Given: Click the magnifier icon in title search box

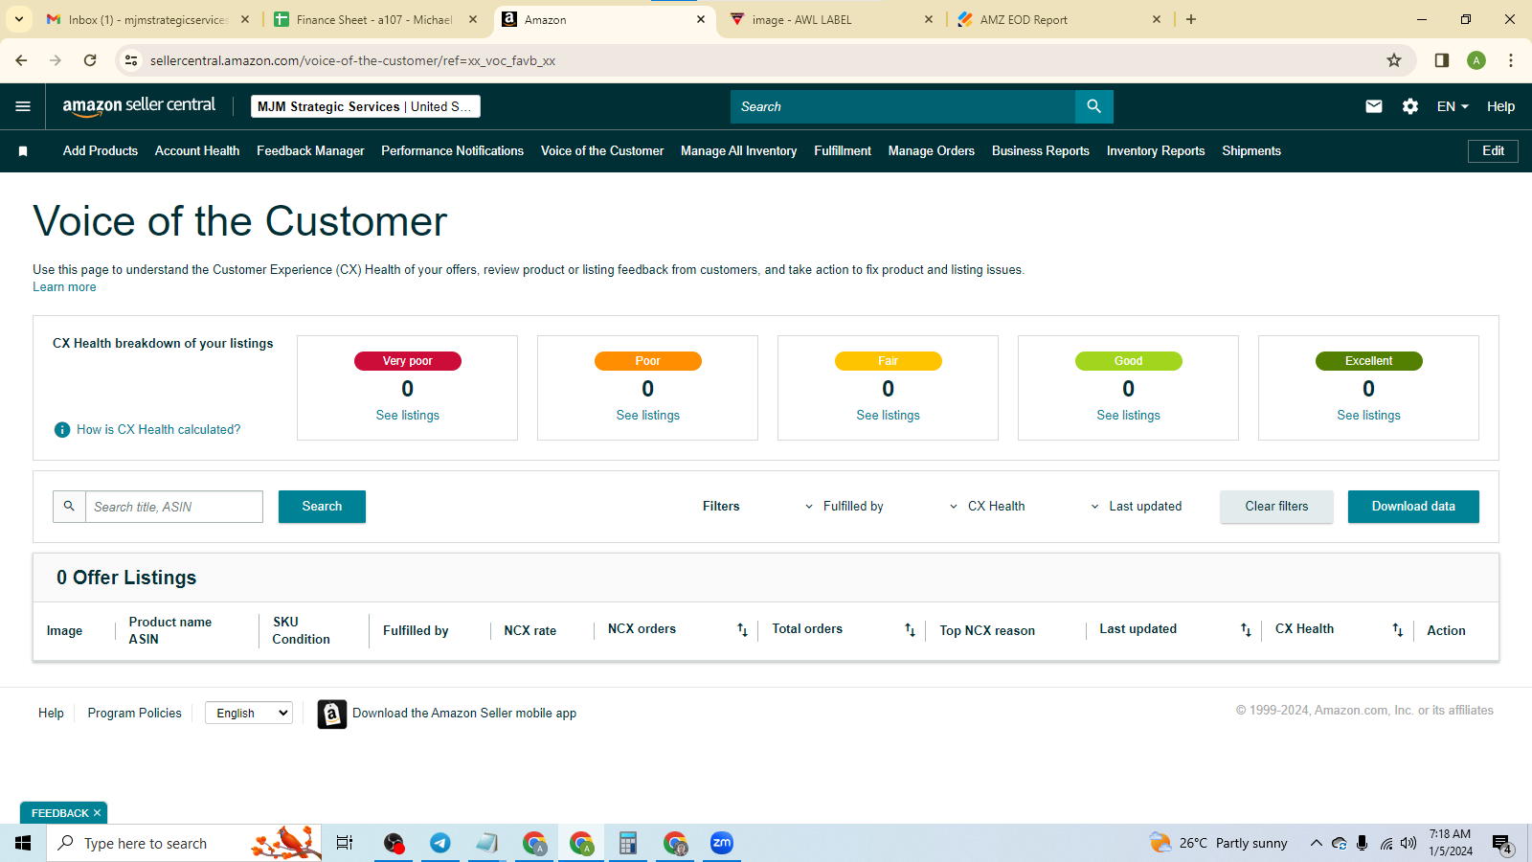Looking at the screenshot, I should click(x=69, y=506).
